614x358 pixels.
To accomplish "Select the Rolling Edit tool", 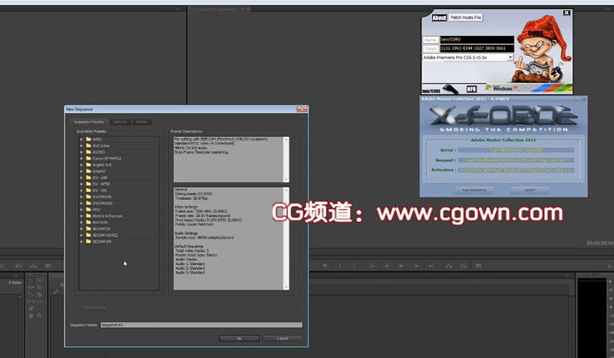I will tap(39, 287).
